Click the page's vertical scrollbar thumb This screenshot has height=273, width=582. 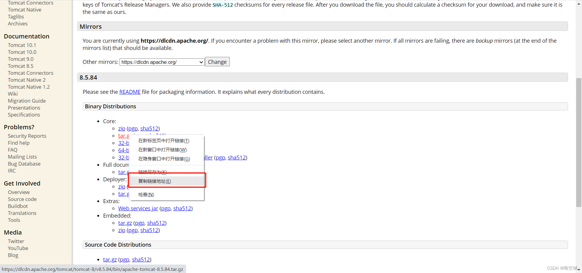579,143
